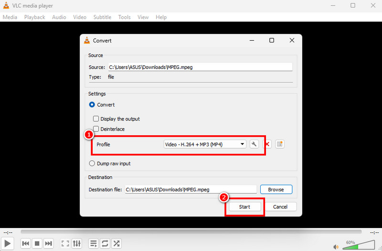Maximize the Convert dialog
Image resolution: width=382 pixels, height=251 pixels.
pos(272,40)
